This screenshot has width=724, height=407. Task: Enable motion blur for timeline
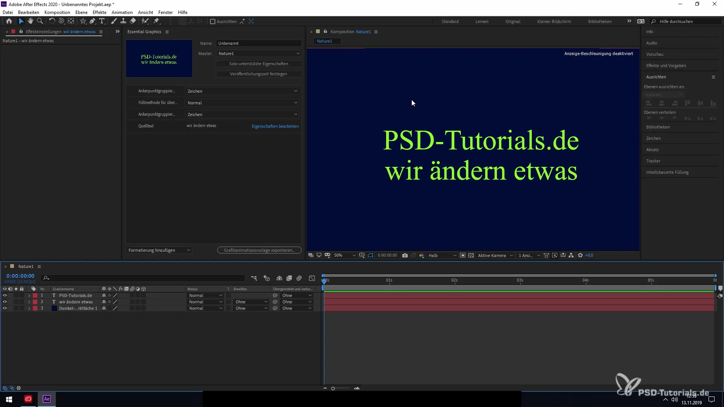pos(299,278)
